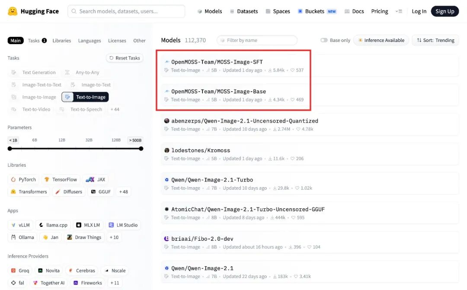The height and width of the screenshot is (290, 467).
Task: Open the Sort: Trending dropdown
Action: point(435,40)
